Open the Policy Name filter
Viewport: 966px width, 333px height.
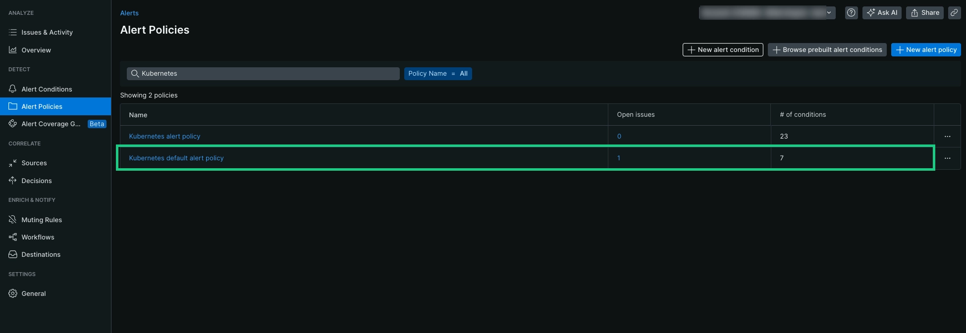[x=437, y=74]
